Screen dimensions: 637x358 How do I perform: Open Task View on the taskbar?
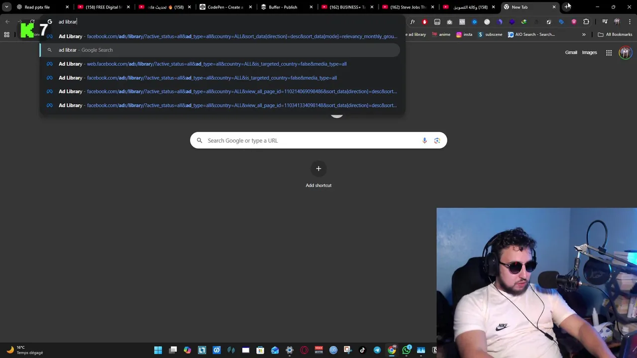(173, 350)
